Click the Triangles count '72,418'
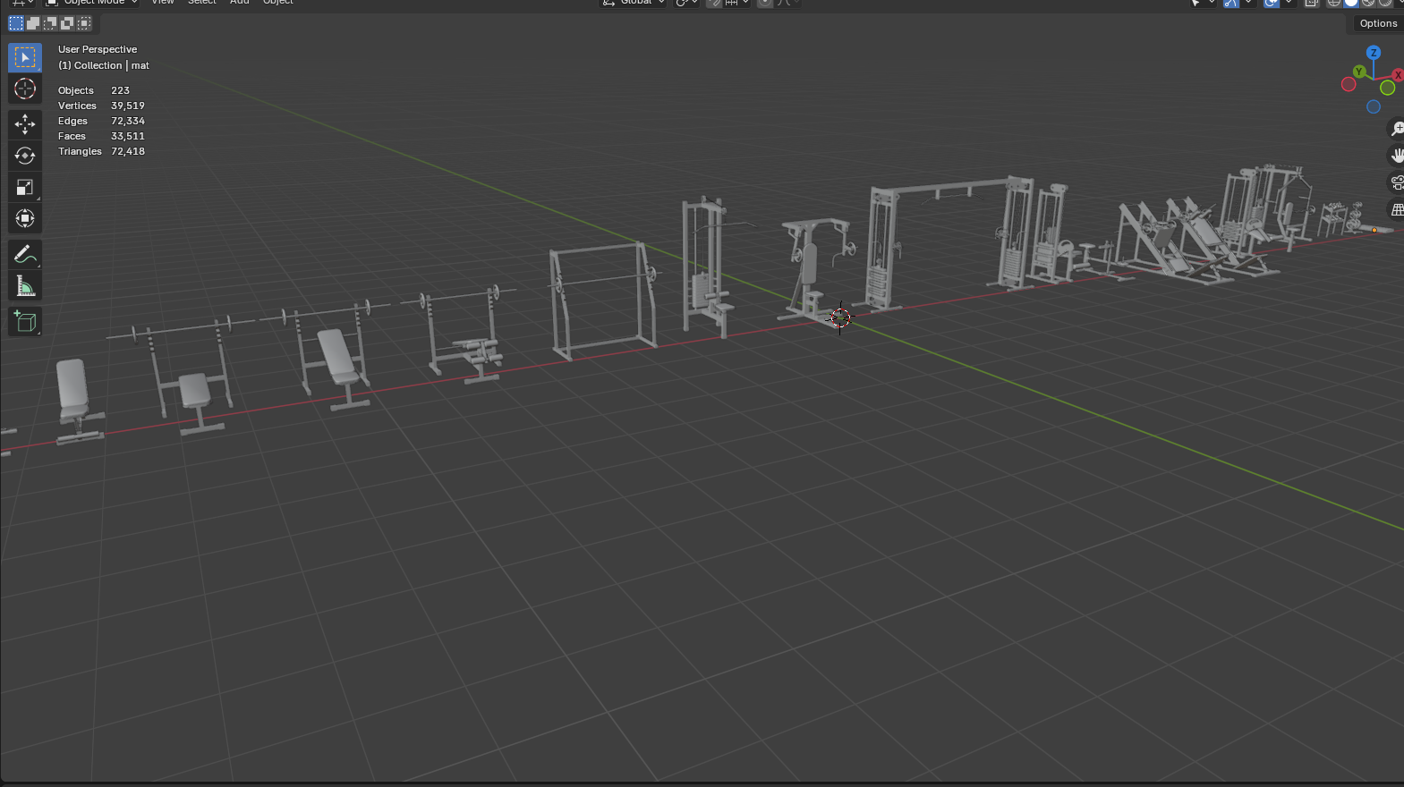This screenshot has width=1404, height=787. (128, 151)
